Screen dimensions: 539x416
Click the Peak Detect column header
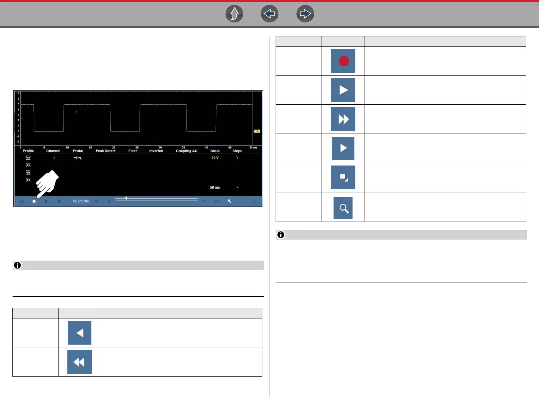[105, 151]
